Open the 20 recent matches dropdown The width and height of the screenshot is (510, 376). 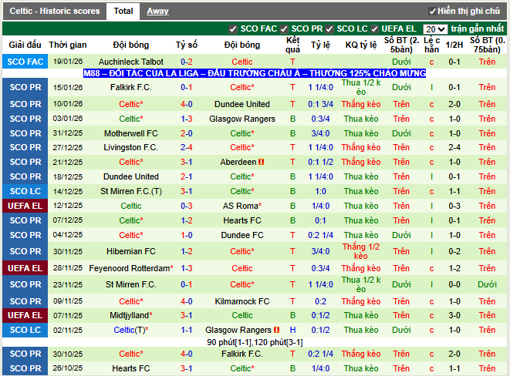[x=435, y=29]
